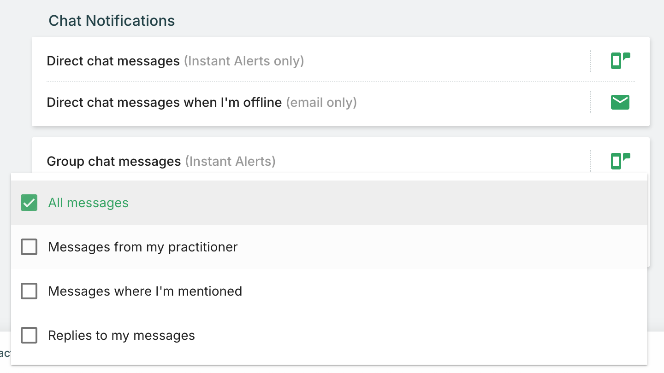Click "Direct chat messages when I'm offline" label

pos(164,102)
